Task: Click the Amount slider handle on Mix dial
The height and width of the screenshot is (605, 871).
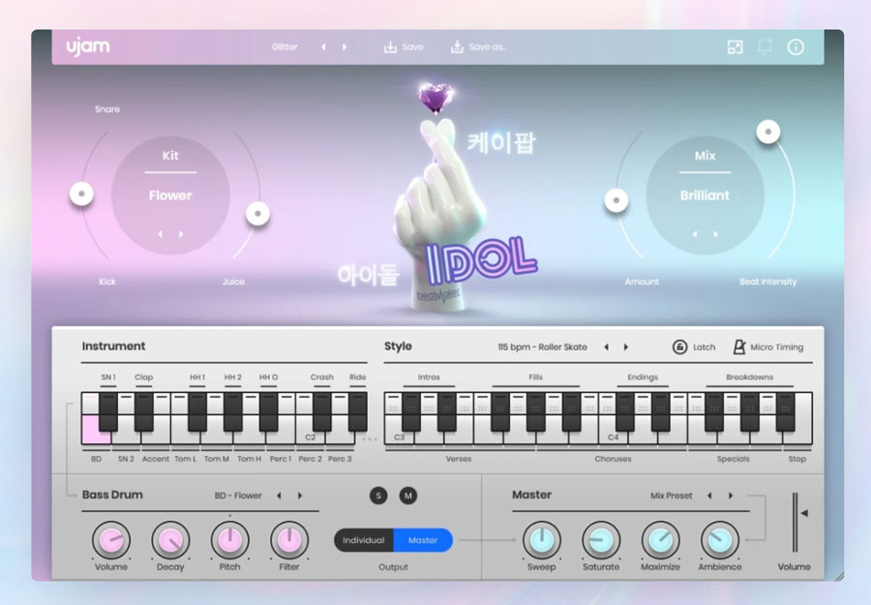Action: [616, 200]
